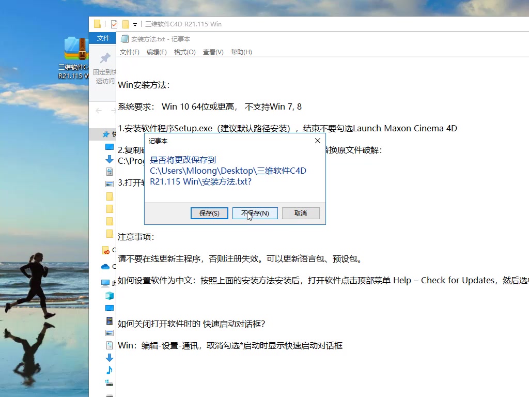Select This PC in sidebar
This screenshot has height=397, width=529.
[x=105, y=283]
